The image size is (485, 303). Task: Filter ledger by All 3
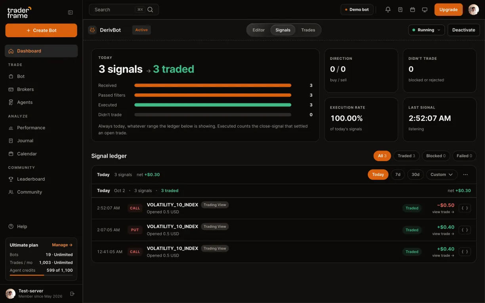(x=382, y=156)
